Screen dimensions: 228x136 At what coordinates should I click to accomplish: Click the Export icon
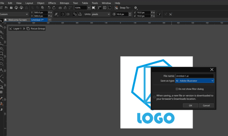[x=65, y=8]
